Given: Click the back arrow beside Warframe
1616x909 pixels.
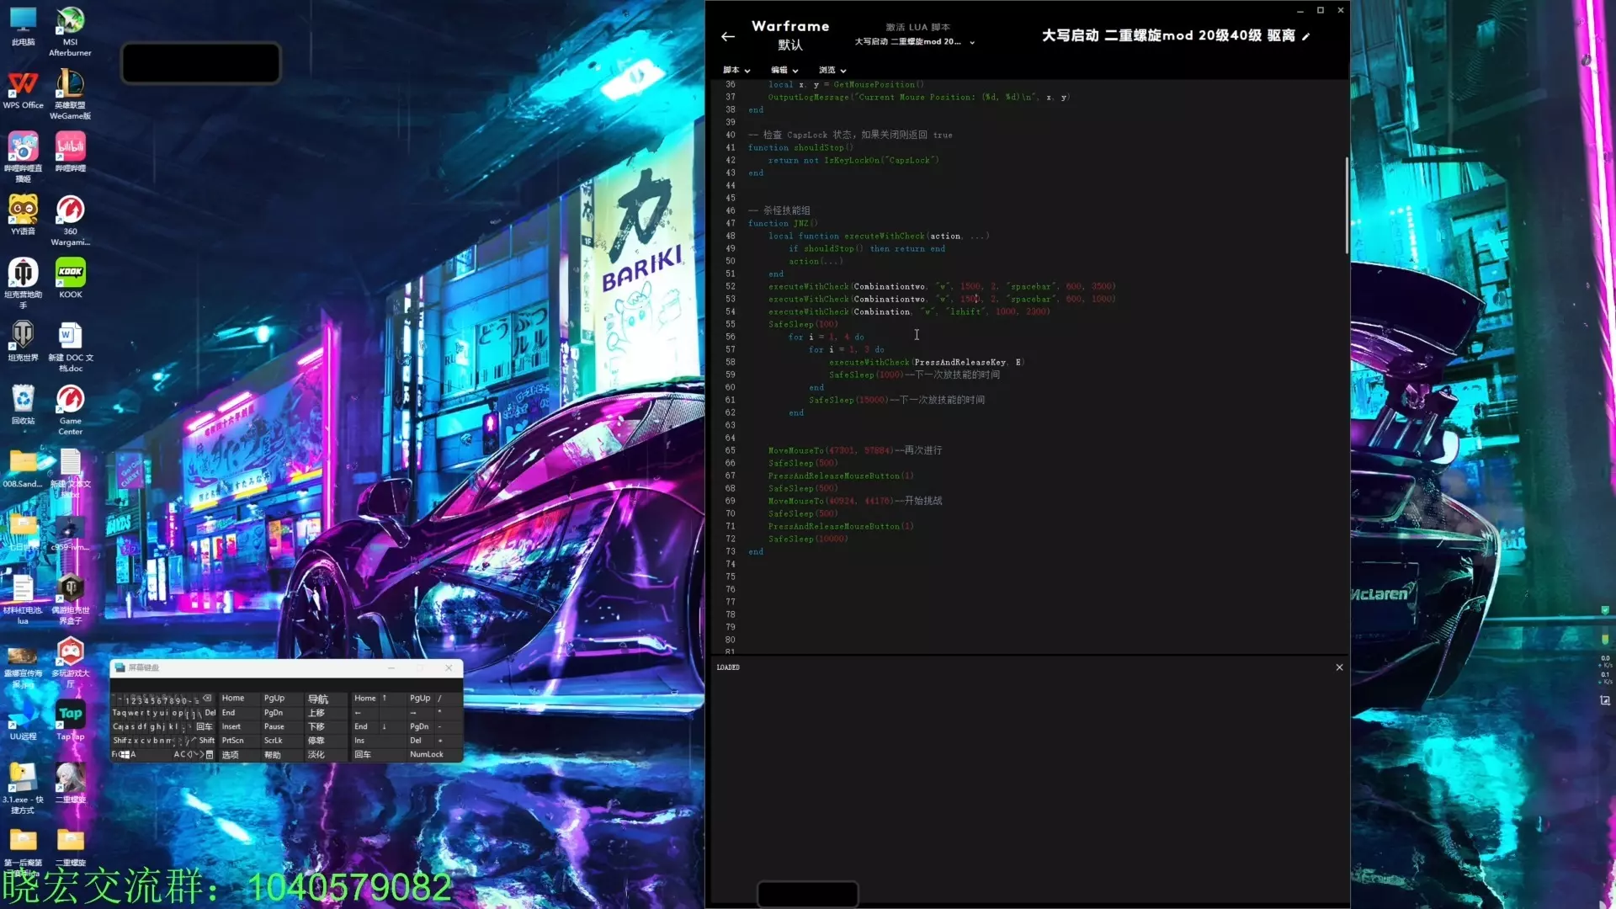Looking at the screenshot, I should (x=728, y=36).
